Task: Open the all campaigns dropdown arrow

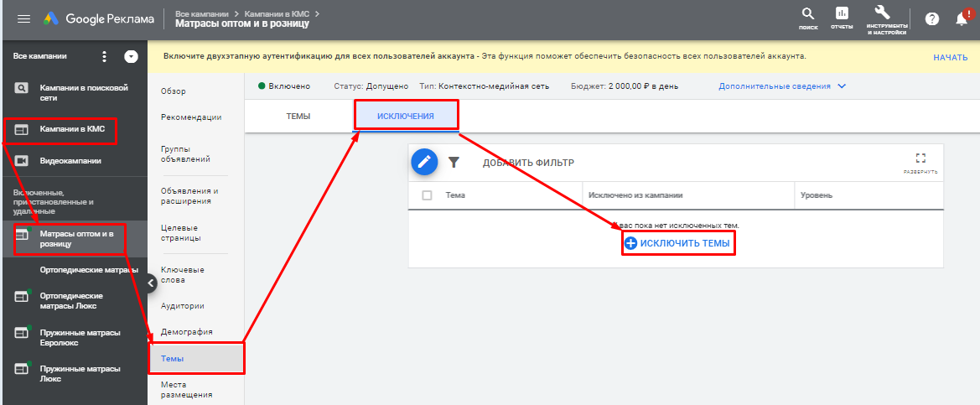Action: pyautogui.click(x=131, y=57)
